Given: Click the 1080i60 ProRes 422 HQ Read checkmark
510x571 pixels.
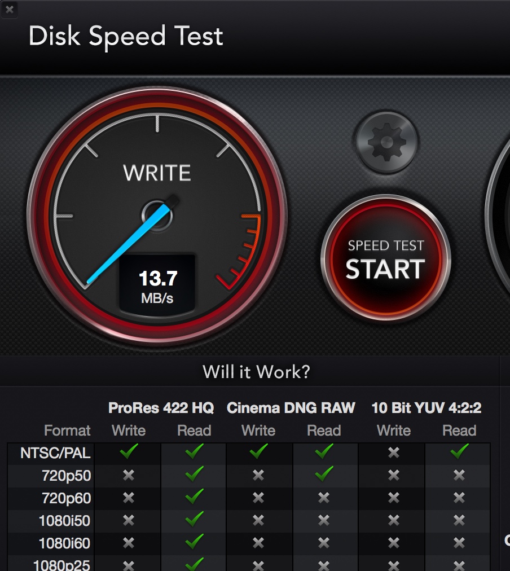Looking at the screenshot, I should (195, 542).
